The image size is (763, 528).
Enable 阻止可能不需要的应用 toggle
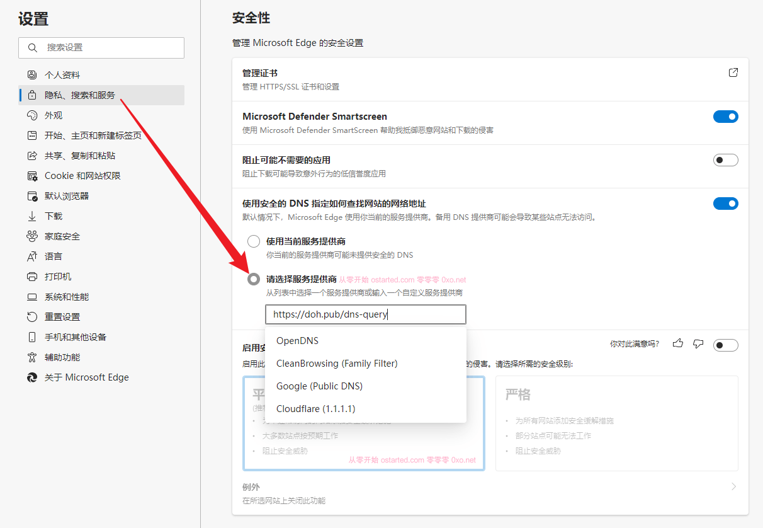click(726, 160)
